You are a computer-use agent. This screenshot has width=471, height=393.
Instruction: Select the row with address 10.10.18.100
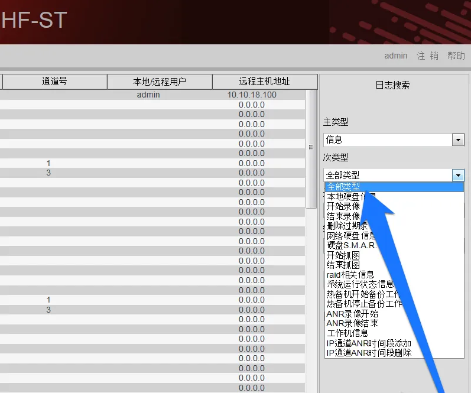(152, 95)
